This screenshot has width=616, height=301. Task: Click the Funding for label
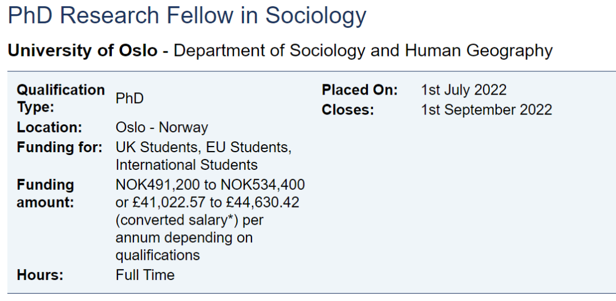(x=59, y=147)
